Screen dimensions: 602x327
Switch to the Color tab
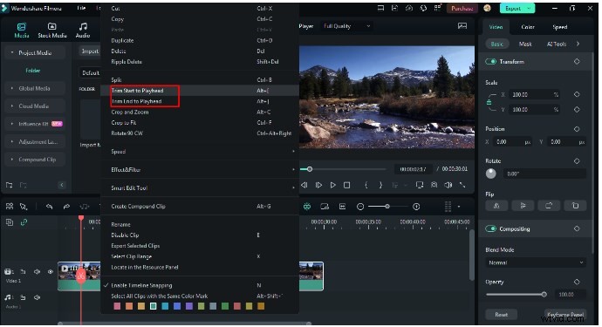pos(528,27)
